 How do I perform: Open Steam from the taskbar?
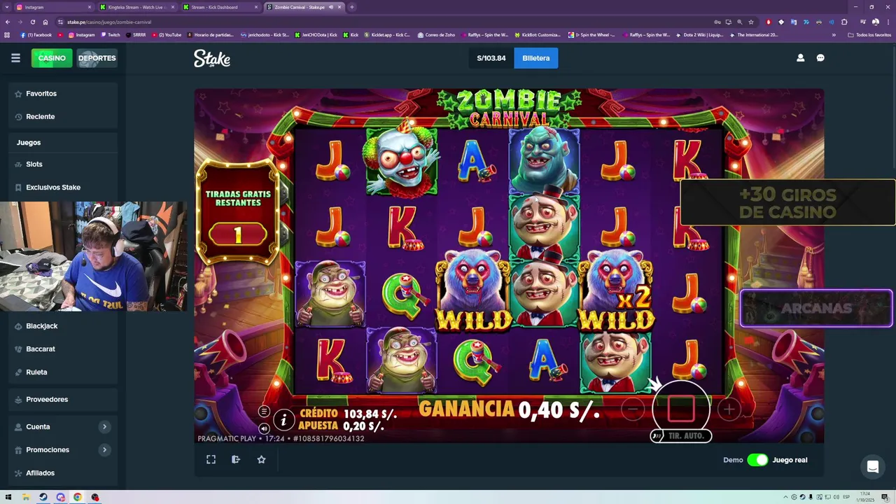(x=43, y=497)
